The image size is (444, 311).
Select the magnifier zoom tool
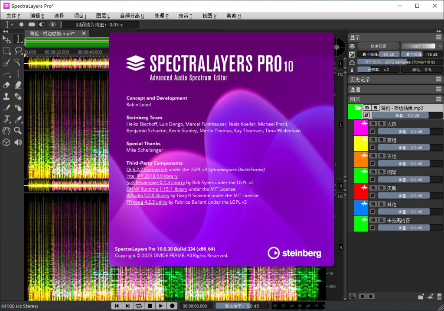pyautogui.click(x=18, y=131)
